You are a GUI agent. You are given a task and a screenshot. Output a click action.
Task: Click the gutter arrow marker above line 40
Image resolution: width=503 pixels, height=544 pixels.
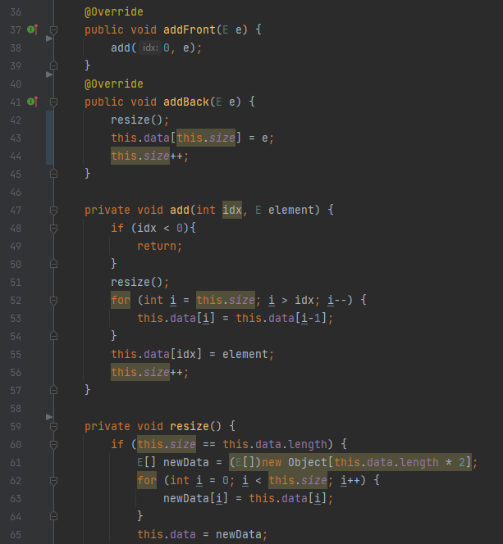click(49, 75)
